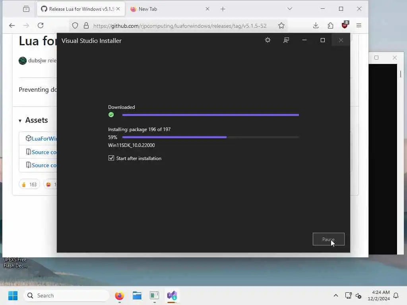Click scrollbar of the right background window
Image resolution: width=407 pixels, height=305 pixels.
coord(401,74)
